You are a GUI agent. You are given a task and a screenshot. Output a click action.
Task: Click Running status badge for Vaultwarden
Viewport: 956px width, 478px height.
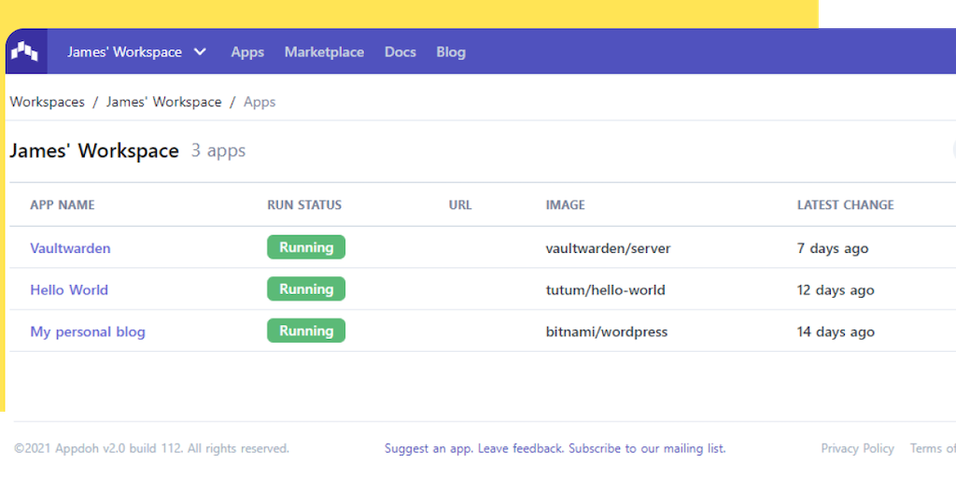(306, 247)
